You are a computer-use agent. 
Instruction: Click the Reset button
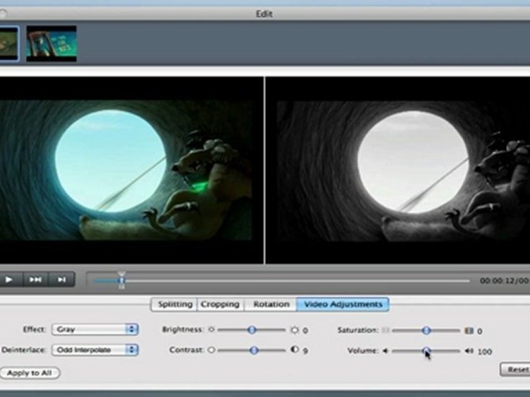pyautogui.click(x=515, y=369)
